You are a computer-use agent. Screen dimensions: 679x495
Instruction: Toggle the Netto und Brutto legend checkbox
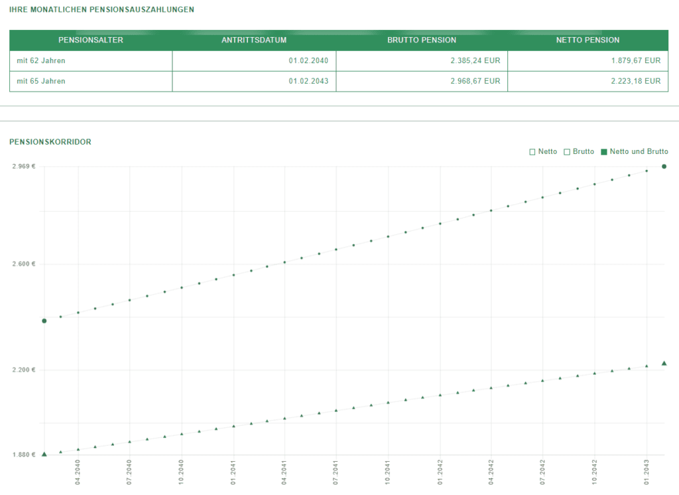603,152
